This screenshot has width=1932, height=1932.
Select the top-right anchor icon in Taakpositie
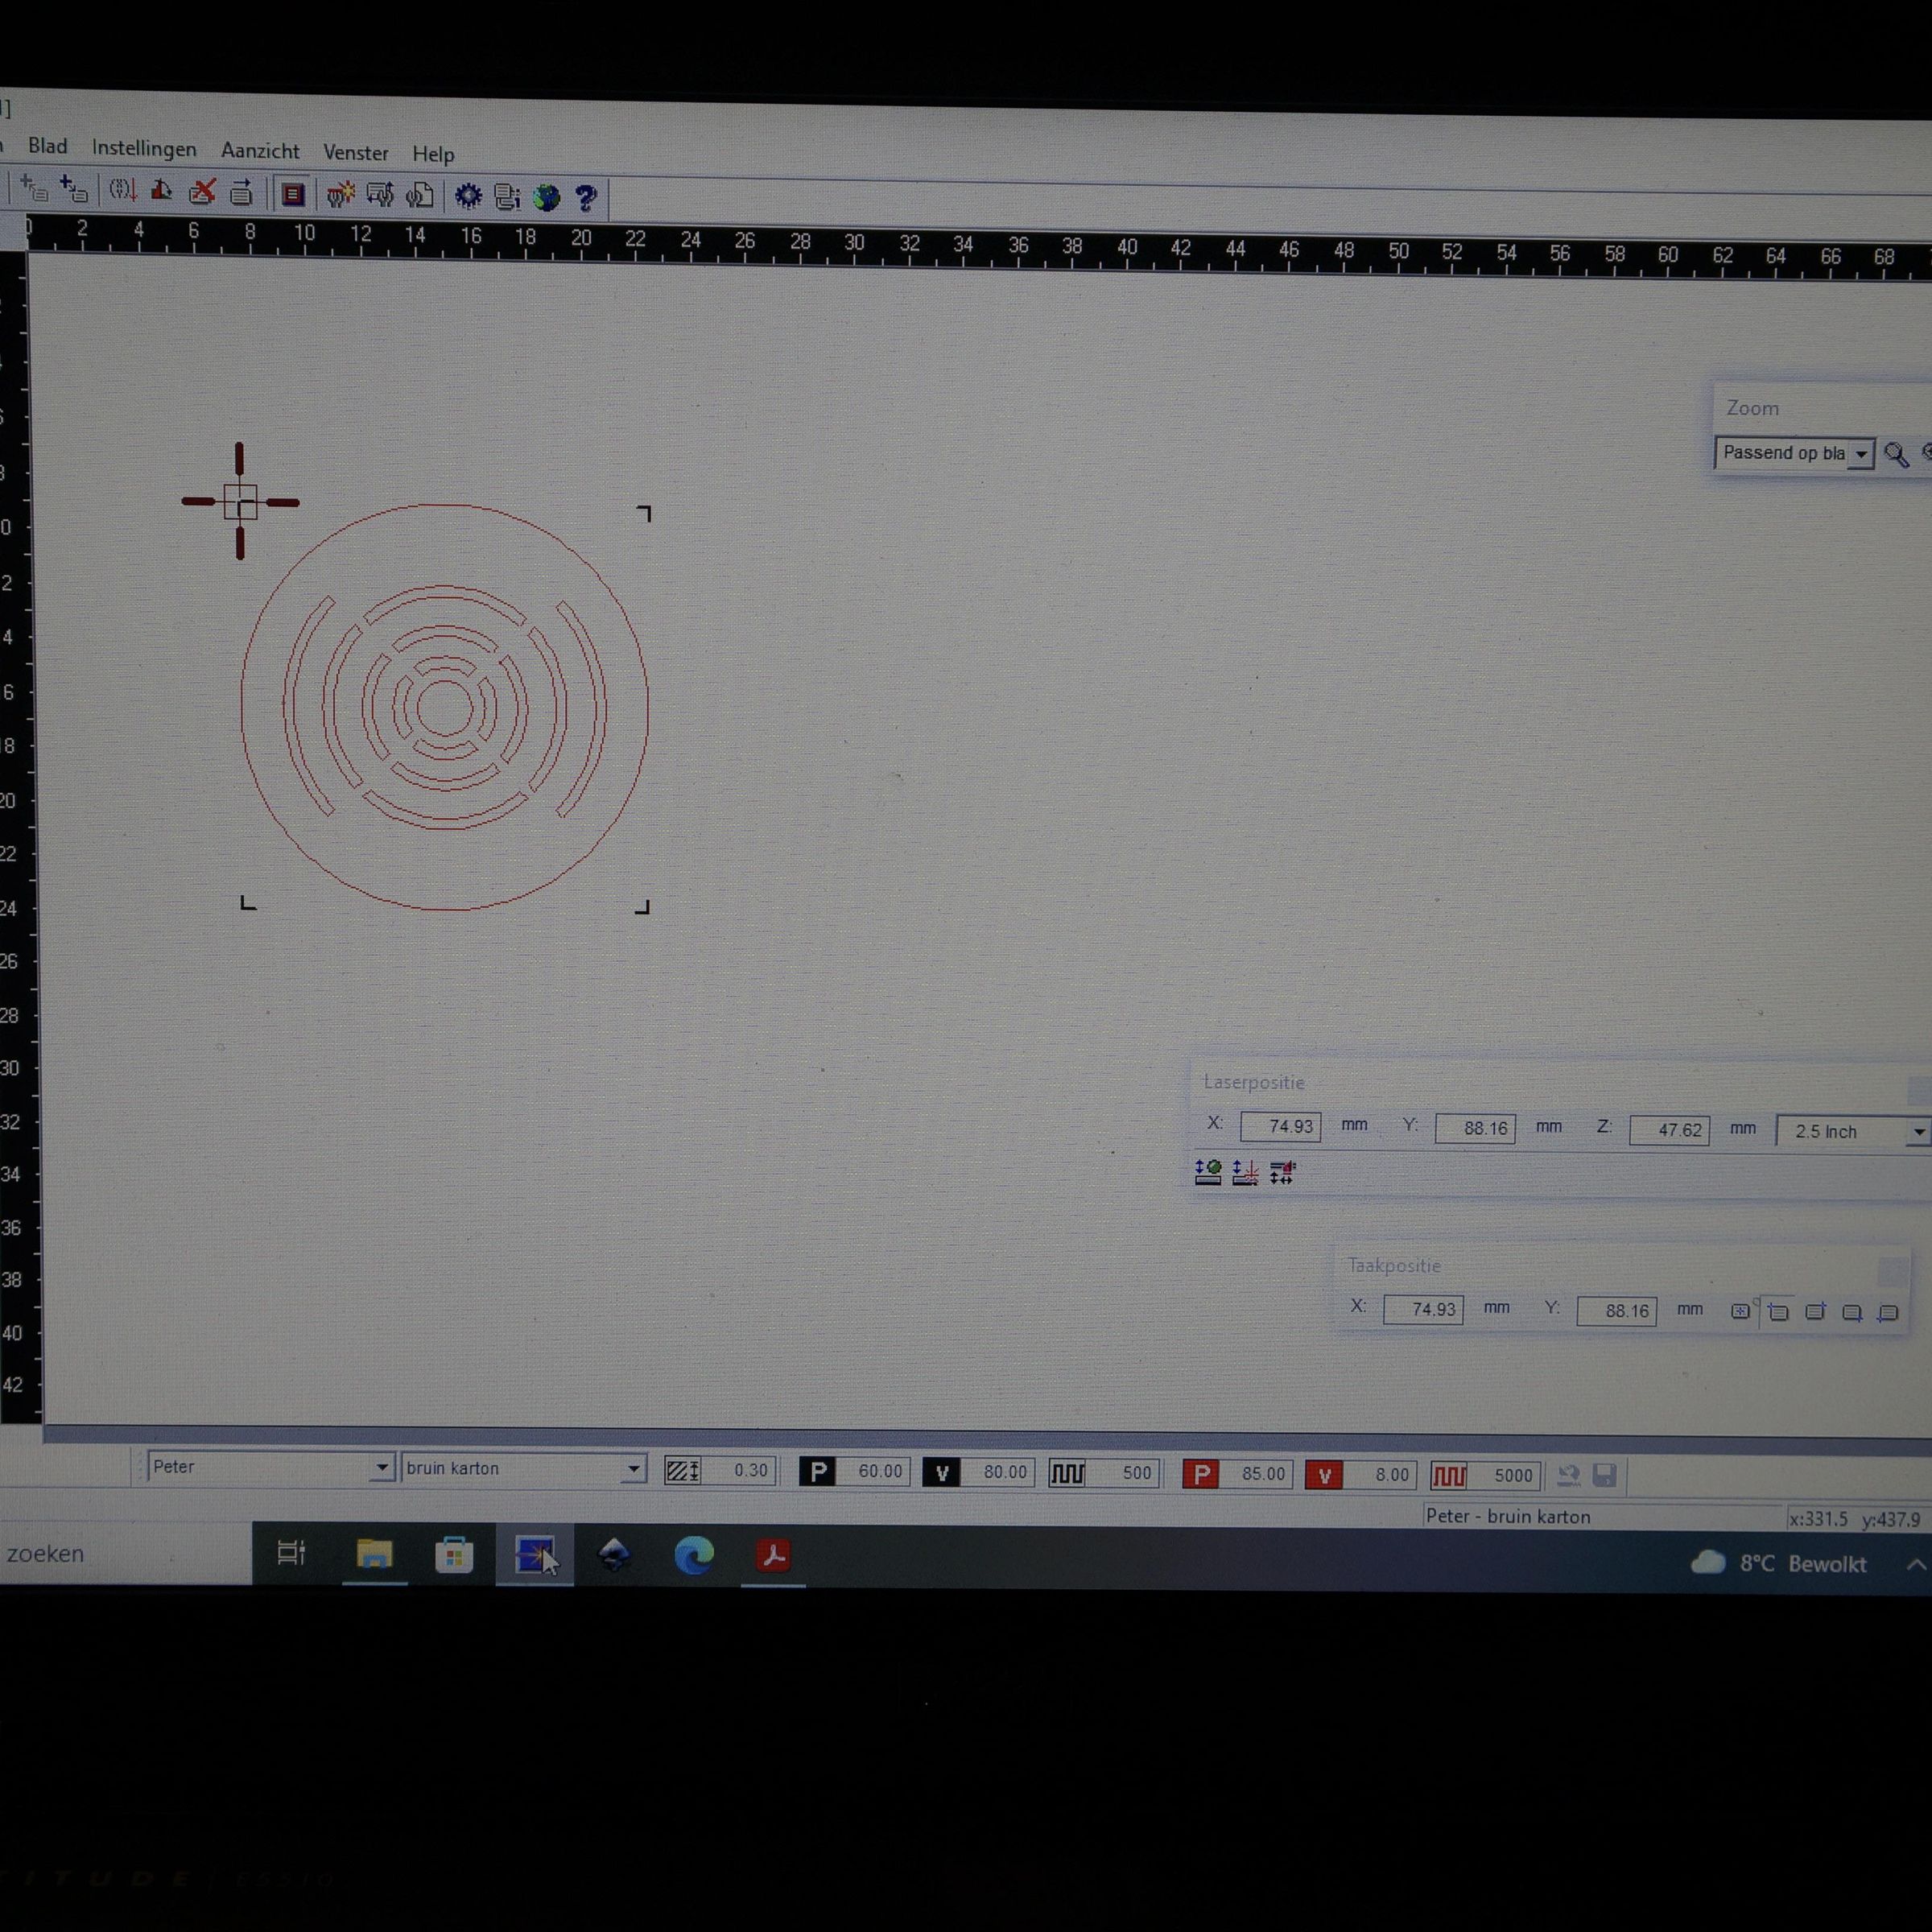pos(1815,1312)
